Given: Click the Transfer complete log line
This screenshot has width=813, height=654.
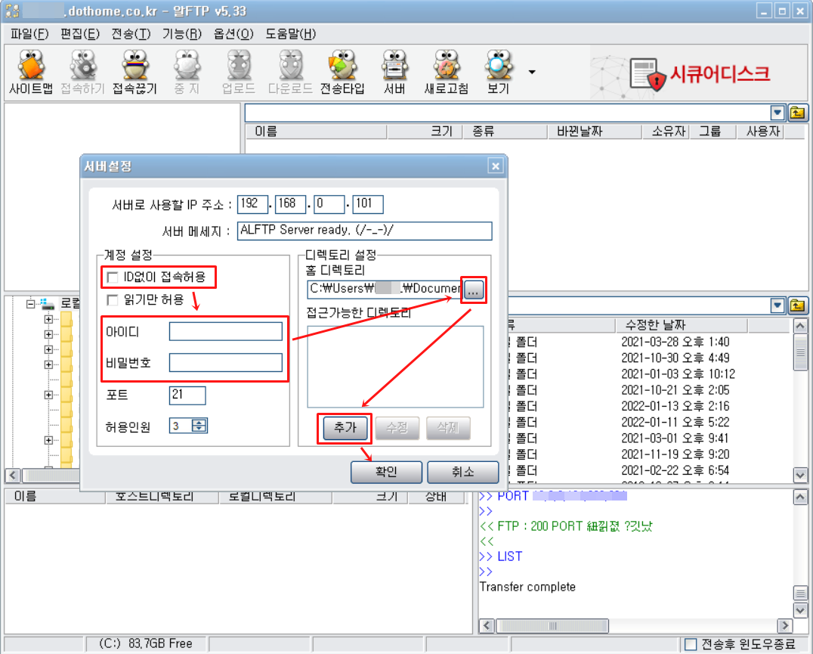Looking at the screenshot, I should 527,587.
